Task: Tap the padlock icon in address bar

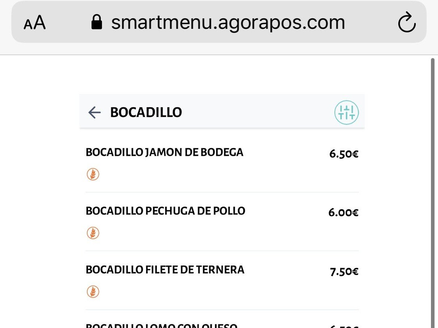Action: click(x=97, y=22)
